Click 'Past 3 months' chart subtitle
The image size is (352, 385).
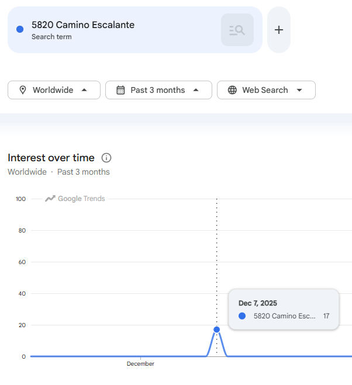click(x=84, y=172)
